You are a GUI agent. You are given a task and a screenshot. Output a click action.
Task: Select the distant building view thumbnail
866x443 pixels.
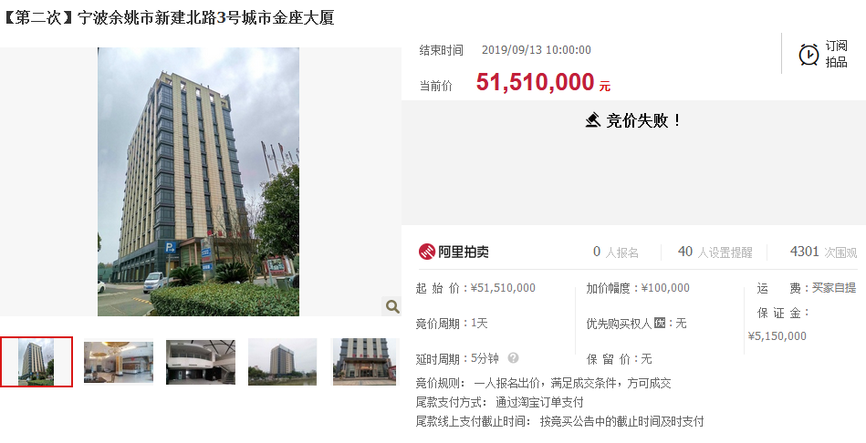click(282, 362)
